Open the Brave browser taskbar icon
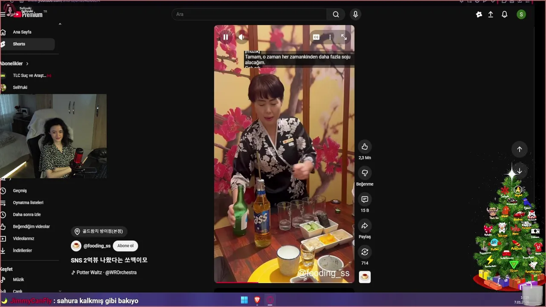This screenshot has width=546, height=307. pos(257,300)
